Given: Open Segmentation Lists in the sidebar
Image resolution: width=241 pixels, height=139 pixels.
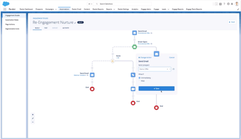Looking at the screenshot, I should (x=12, y=29).
